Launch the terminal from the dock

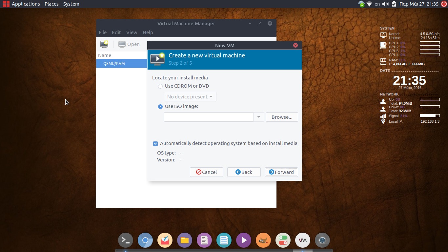click(126, 241)
